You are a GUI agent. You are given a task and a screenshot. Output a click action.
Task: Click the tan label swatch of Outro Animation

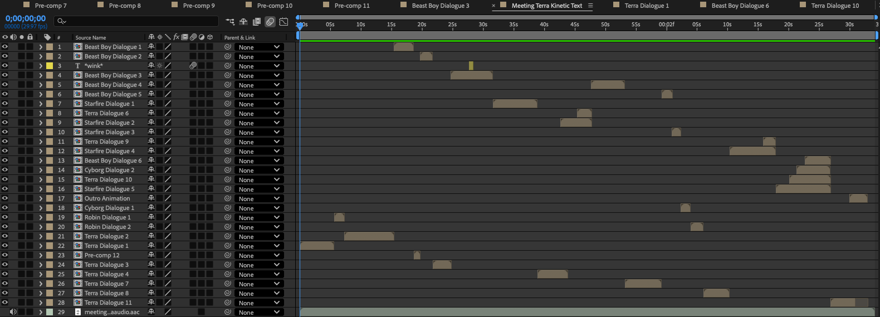[x=50, y=198]
